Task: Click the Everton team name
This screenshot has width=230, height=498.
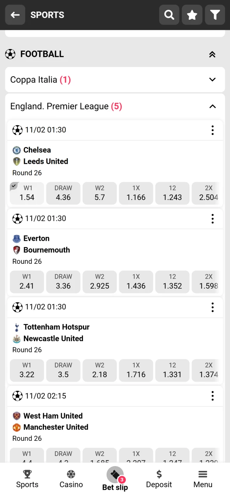Action: point(37,238)
